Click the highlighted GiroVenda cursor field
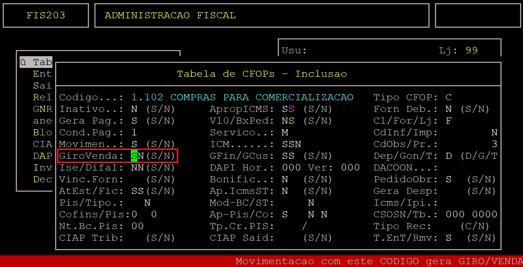The image size is (523, 267). coord(134,156)
